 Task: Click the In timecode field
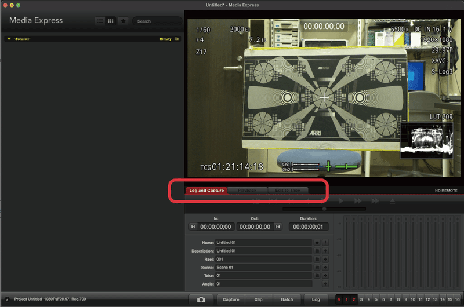click(x=216, y=226)
